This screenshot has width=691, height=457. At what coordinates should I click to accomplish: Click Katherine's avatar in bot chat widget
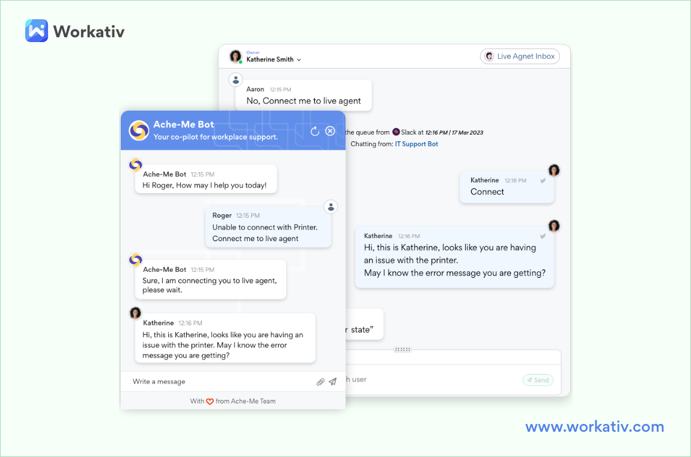coord(135,313)
